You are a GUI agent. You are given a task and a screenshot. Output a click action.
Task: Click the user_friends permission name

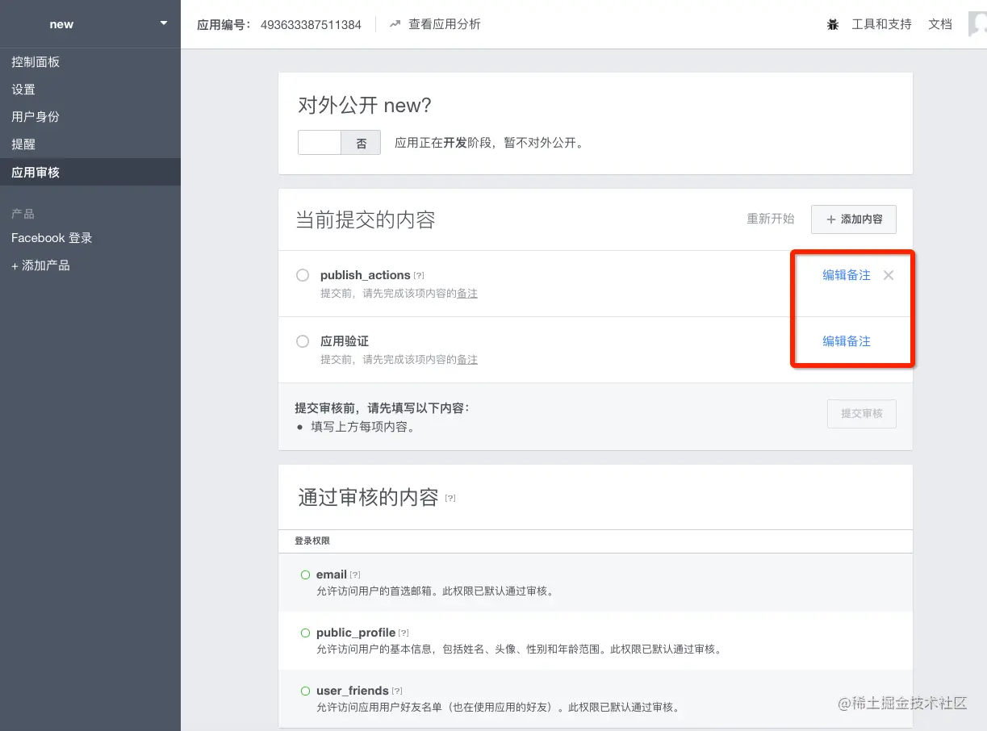point(353,691)
